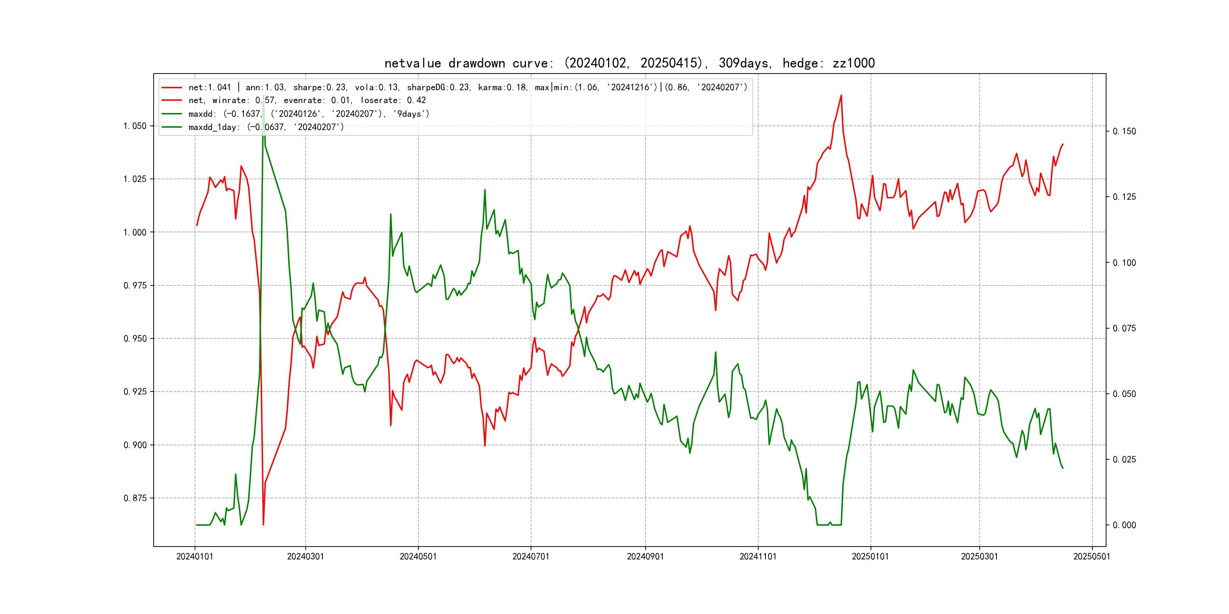Screen dimensions: 1229x614
Task: Click the x-axis label 20240901
Action: [645, 556]
